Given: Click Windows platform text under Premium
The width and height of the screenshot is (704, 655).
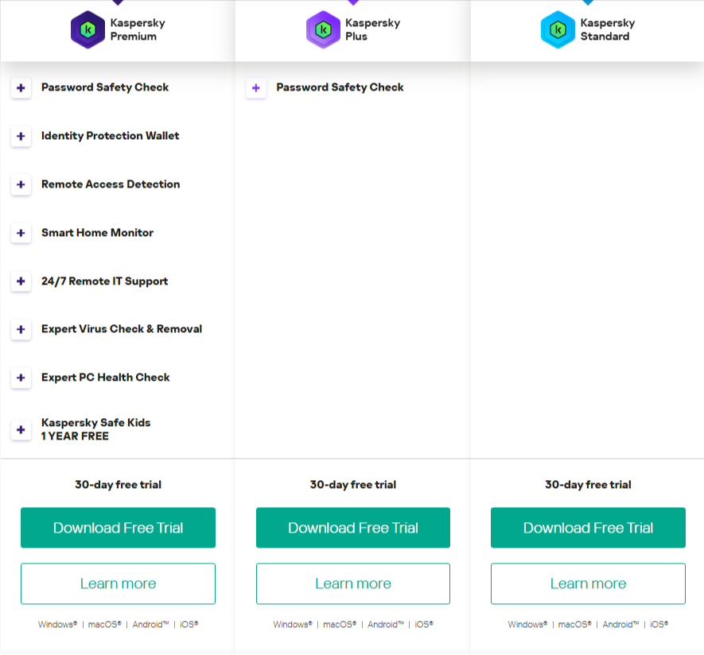Looking at the screenshot, I should [x=57, y=625].
